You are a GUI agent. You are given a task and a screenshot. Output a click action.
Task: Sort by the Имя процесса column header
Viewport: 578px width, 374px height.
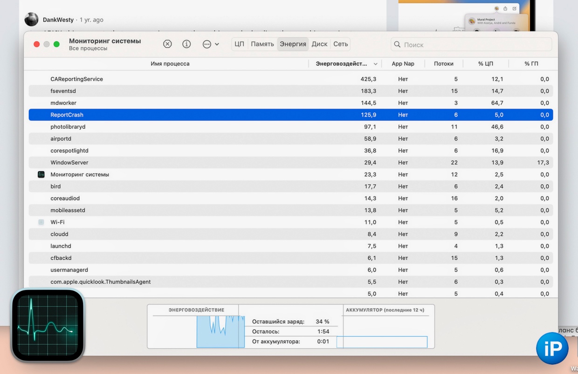(x=170, y=64)
